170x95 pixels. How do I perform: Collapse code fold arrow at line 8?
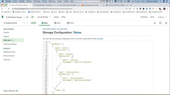pos(48,56)
